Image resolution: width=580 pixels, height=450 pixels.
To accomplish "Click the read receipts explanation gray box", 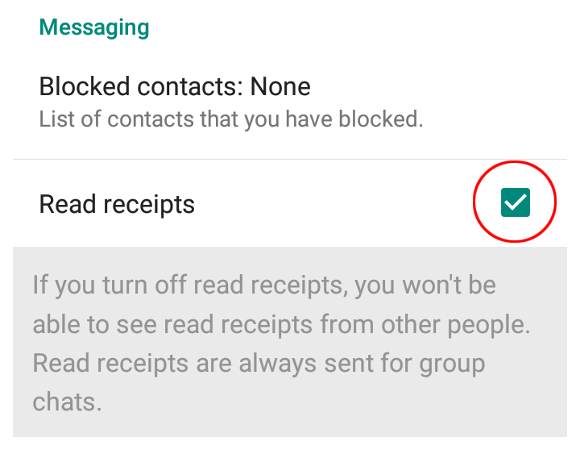I will pyautogui.click(x=290, y=341).
